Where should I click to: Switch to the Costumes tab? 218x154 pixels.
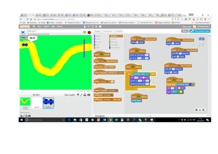(108, 31)
